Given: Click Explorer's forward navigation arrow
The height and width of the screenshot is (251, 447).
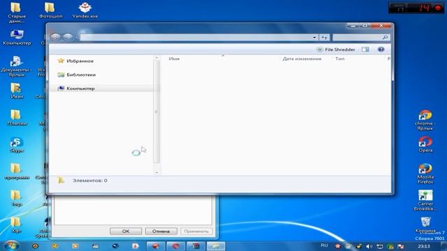Looking at the screenshot, I should pos(68,37).
